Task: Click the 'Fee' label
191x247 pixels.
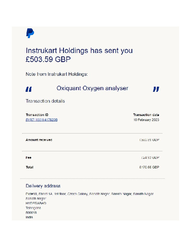Action: (x=28, y=158)
